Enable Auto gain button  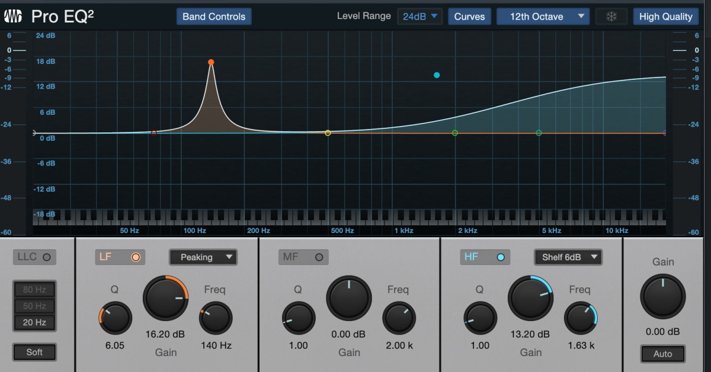click(x=662, y=354)
